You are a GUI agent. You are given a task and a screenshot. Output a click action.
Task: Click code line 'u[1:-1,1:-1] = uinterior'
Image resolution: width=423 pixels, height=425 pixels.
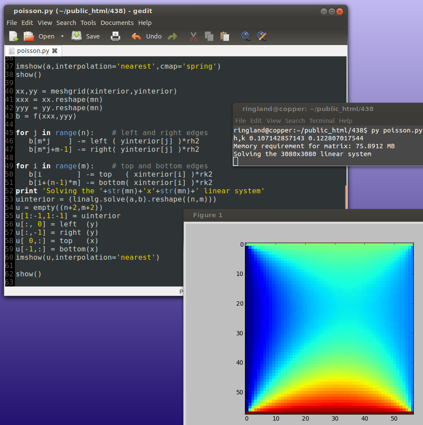click(x=68, y=216)
